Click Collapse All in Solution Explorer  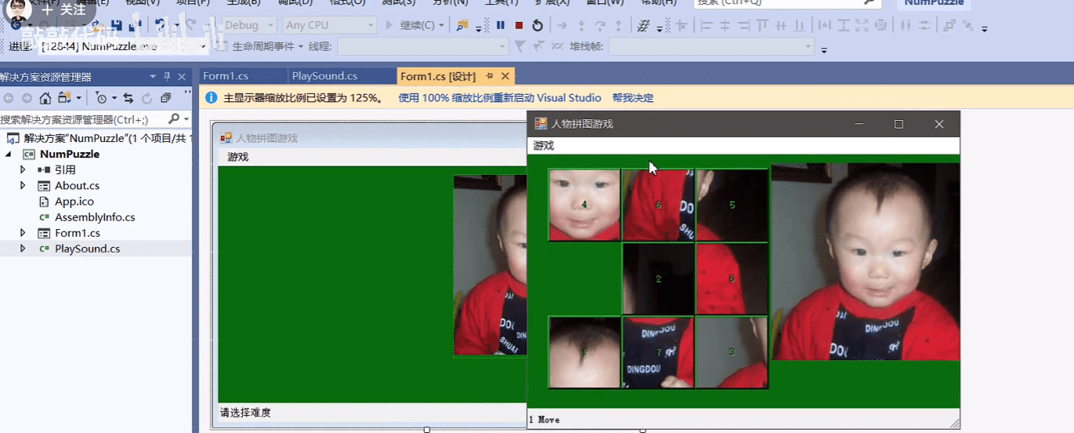point(165,98)
